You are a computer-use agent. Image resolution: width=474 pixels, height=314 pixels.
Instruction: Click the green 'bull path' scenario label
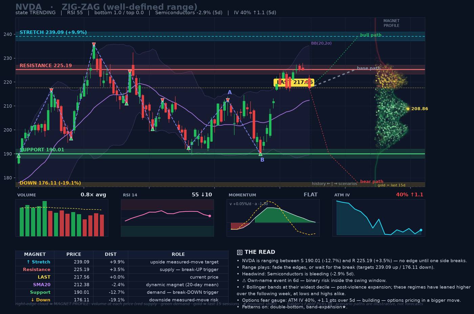371,35
